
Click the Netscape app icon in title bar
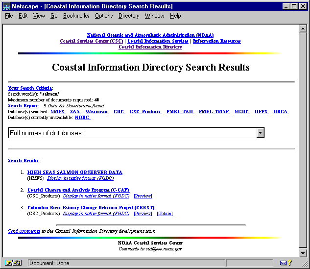(6, 6)
